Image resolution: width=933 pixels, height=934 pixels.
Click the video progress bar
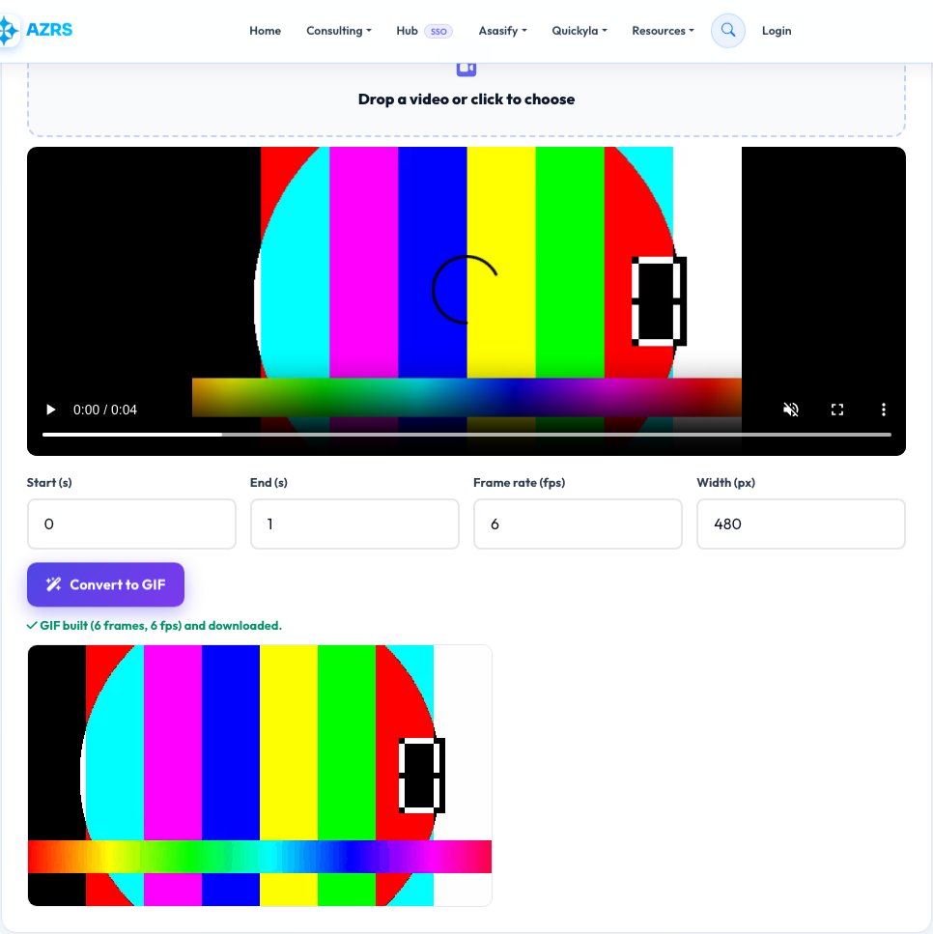466,435
